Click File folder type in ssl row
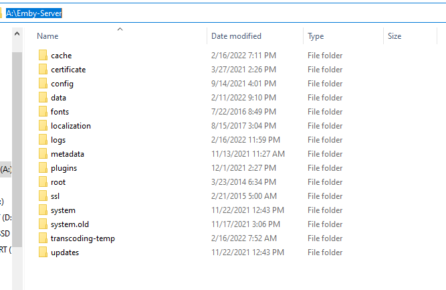The height and width of the screenshot is (290, 446). click(x=325, y=196)
